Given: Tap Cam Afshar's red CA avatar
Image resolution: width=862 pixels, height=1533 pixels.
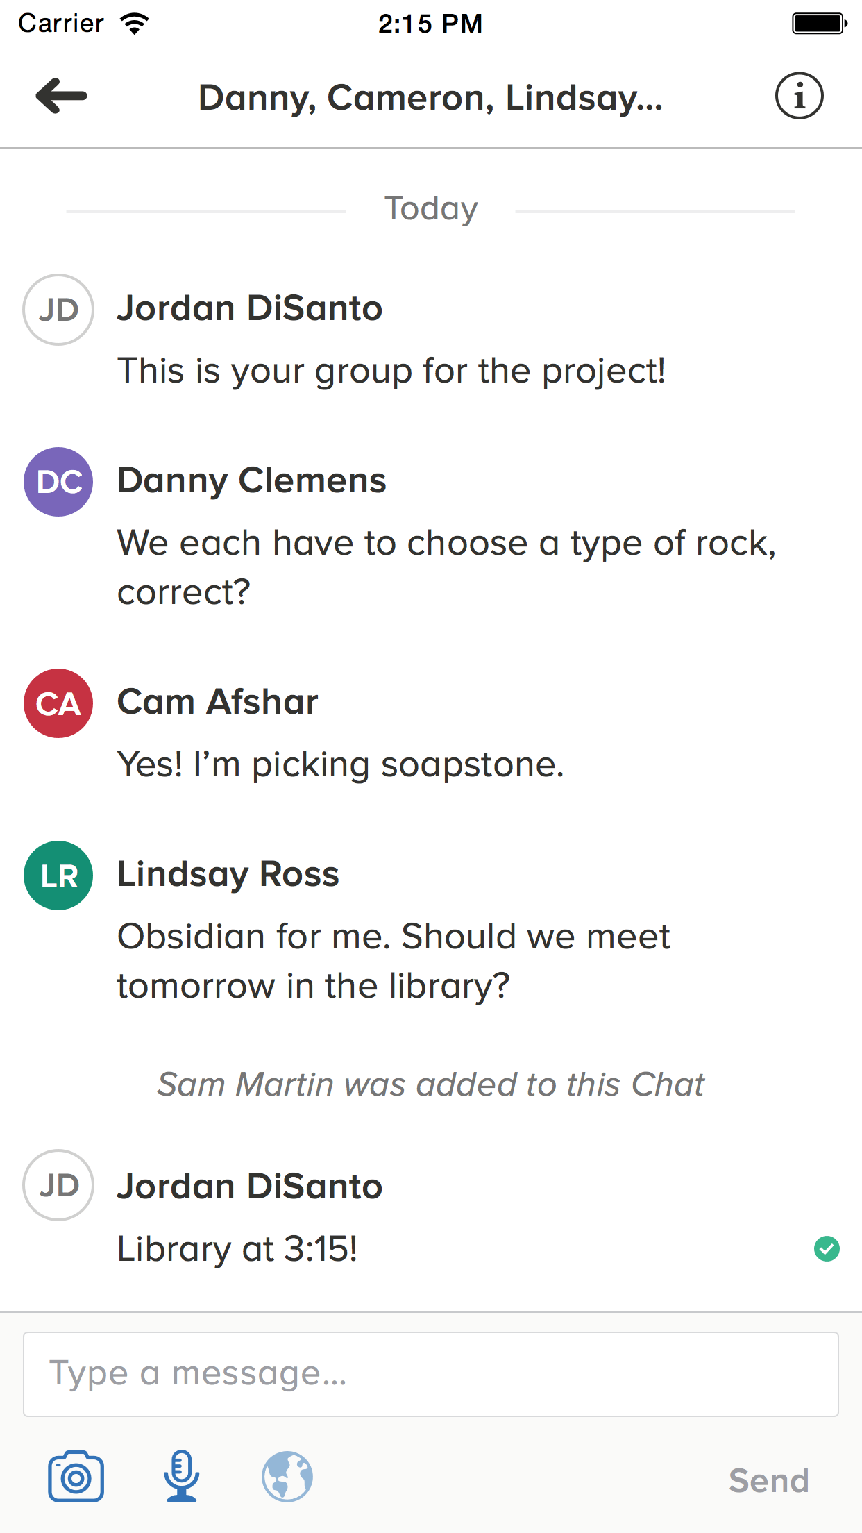Looking at the screenshot, I should click(58, 703).
